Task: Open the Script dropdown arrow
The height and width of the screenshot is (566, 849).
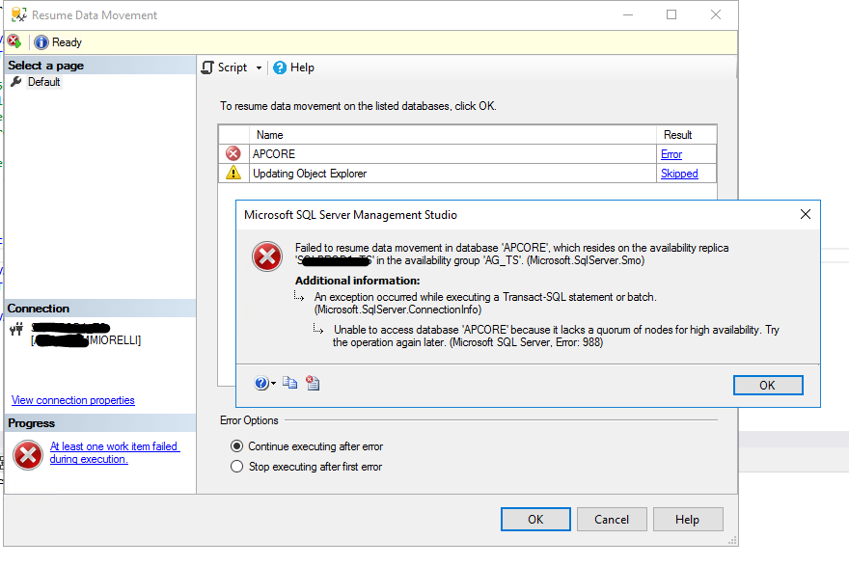Action: click(x=259, y=68)
